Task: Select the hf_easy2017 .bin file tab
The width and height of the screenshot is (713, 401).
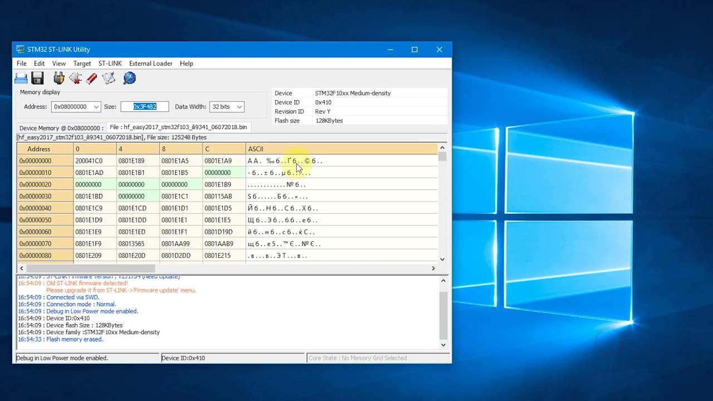Action: (178, 127)
